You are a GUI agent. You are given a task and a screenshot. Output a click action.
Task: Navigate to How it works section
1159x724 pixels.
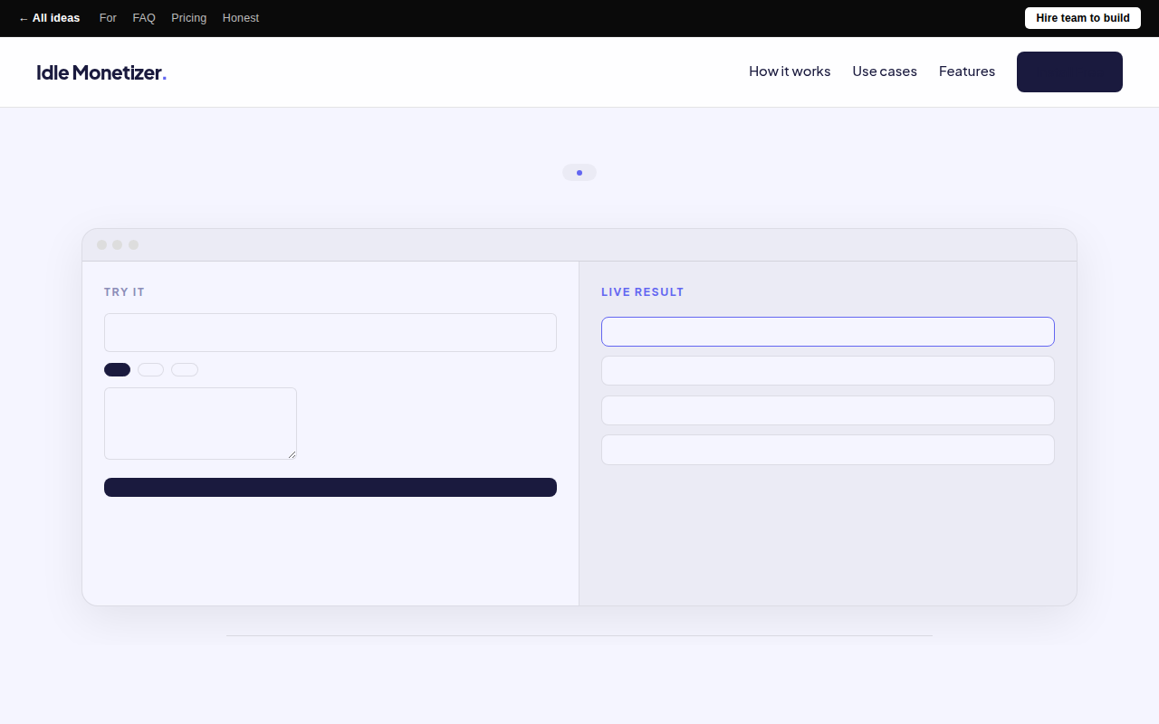(790, 71)
